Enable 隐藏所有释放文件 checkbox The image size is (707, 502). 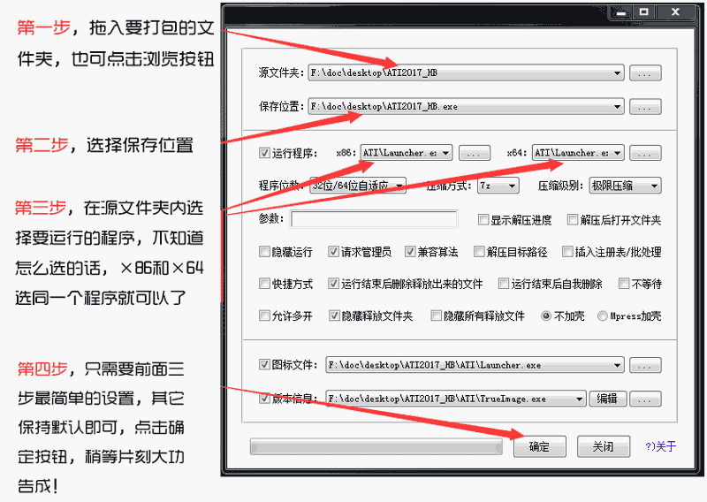[x=436, y=316]
